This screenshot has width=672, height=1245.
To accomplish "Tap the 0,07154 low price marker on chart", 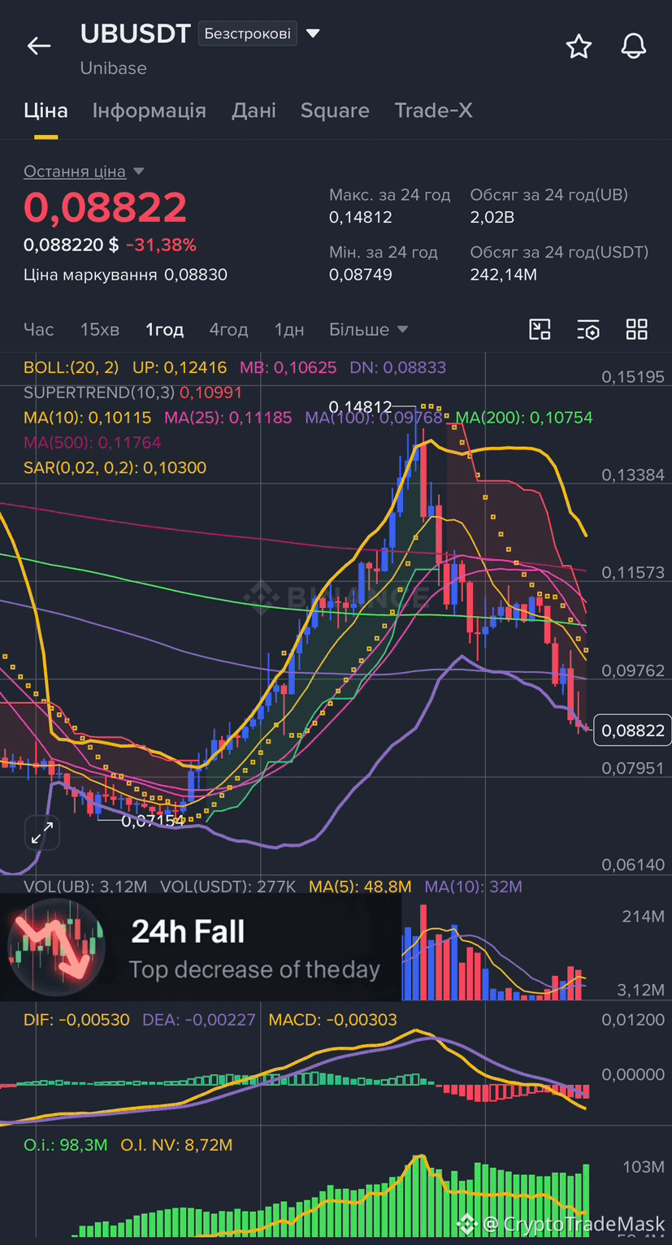I will pos(153,821).
